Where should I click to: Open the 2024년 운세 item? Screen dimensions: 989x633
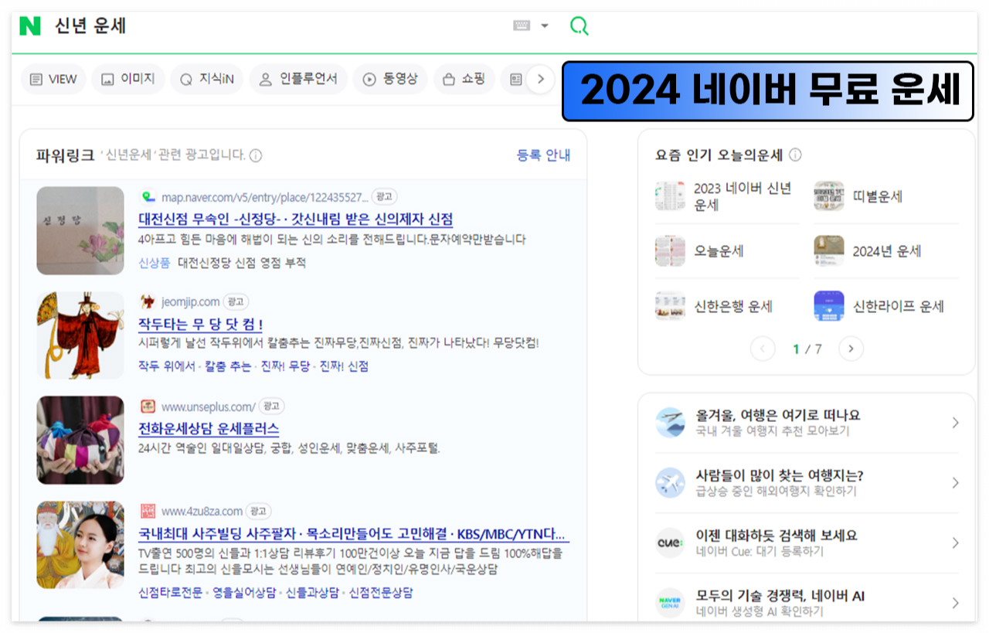pos(885,251)
